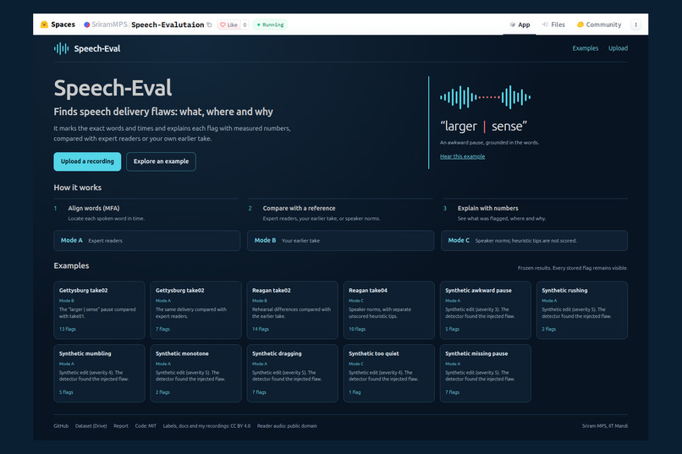Screen dimensions: 682x454
Task: Open the Dataset (Drive) footer link
Action: pos(91,426)
